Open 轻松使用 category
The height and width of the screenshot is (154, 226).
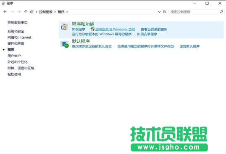coord(14,74)
